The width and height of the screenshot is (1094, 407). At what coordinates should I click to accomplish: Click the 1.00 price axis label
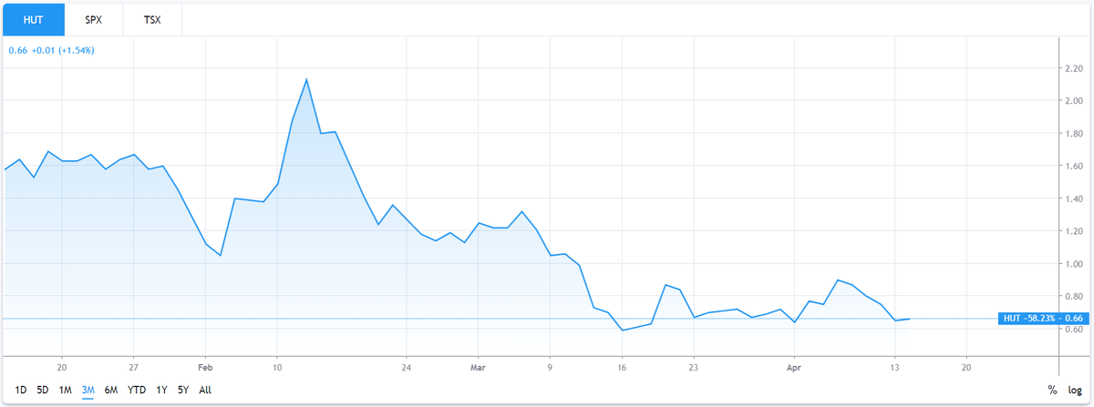pos(1073,264)
